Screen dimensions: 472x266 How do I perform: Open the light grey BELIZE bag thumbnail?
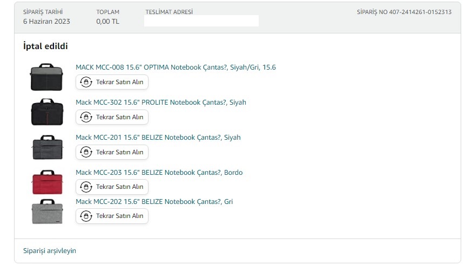point(48,212)
